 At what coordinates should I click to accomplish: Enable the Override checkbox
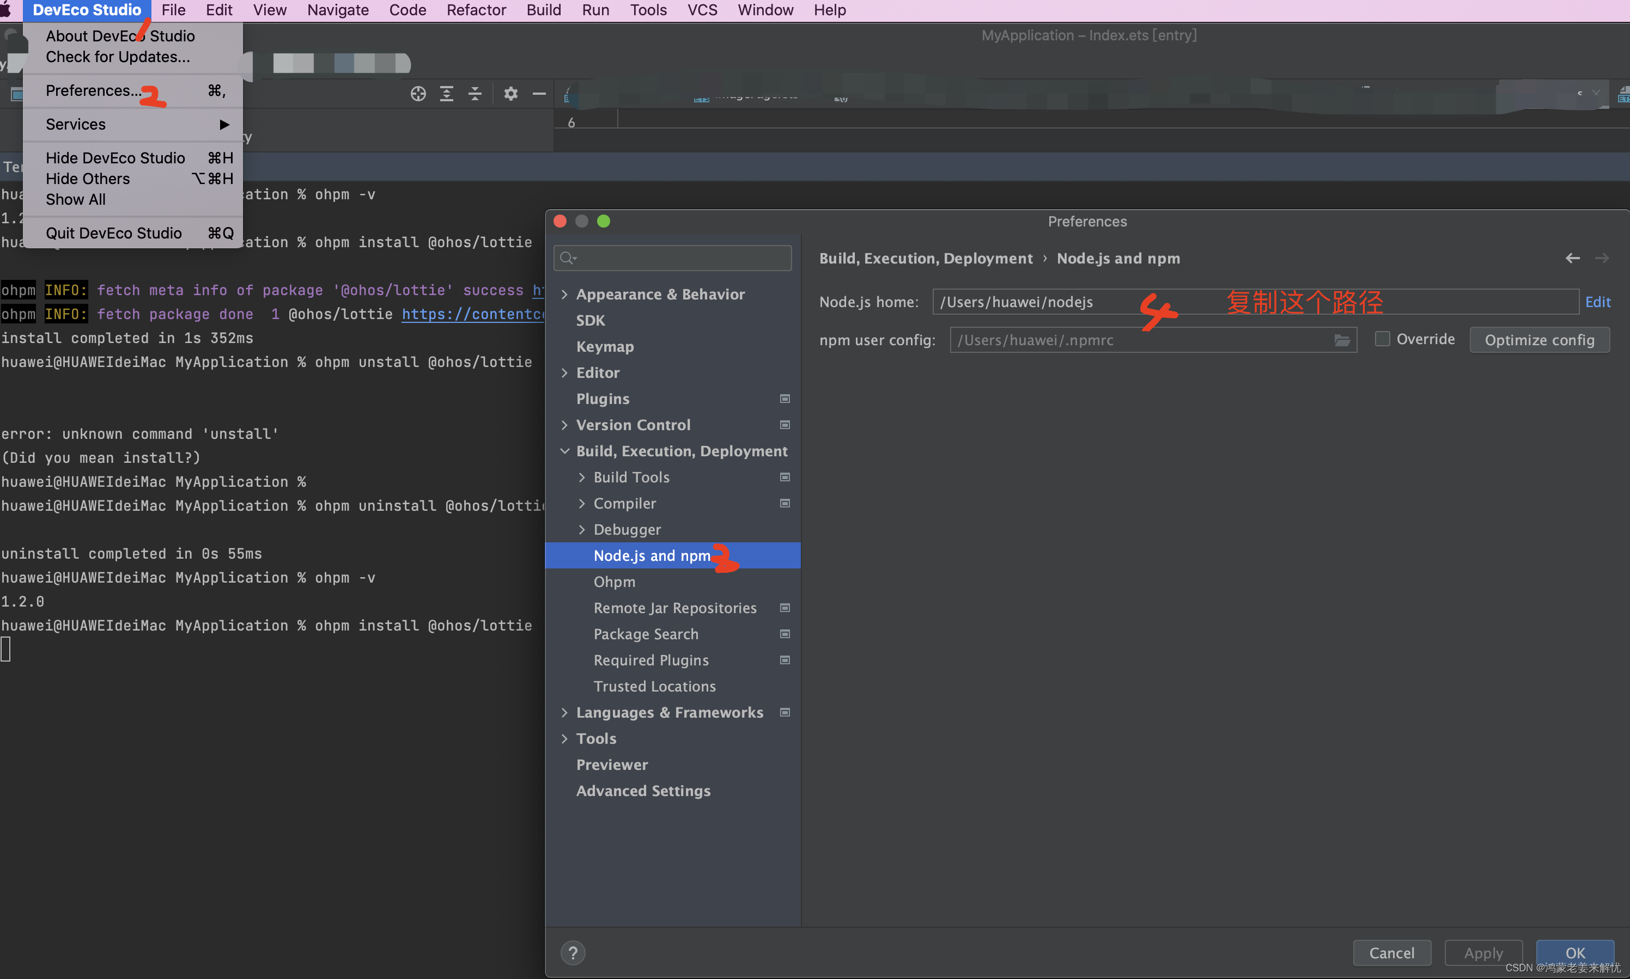[1383, 339]
